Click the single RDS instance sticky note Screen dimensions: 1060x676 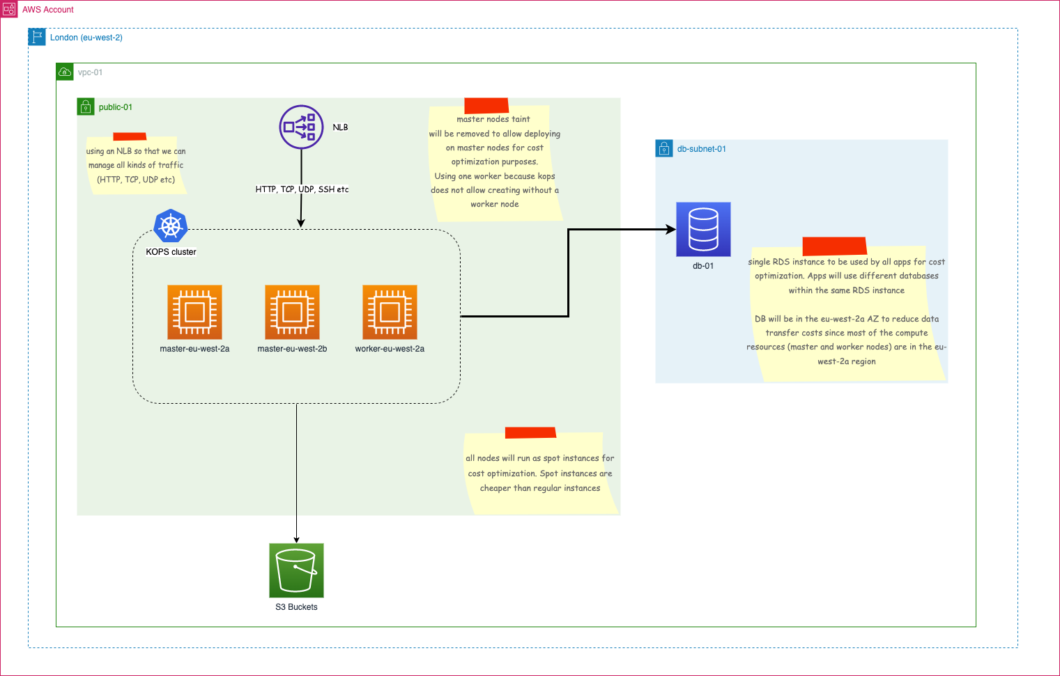(847, 313)
